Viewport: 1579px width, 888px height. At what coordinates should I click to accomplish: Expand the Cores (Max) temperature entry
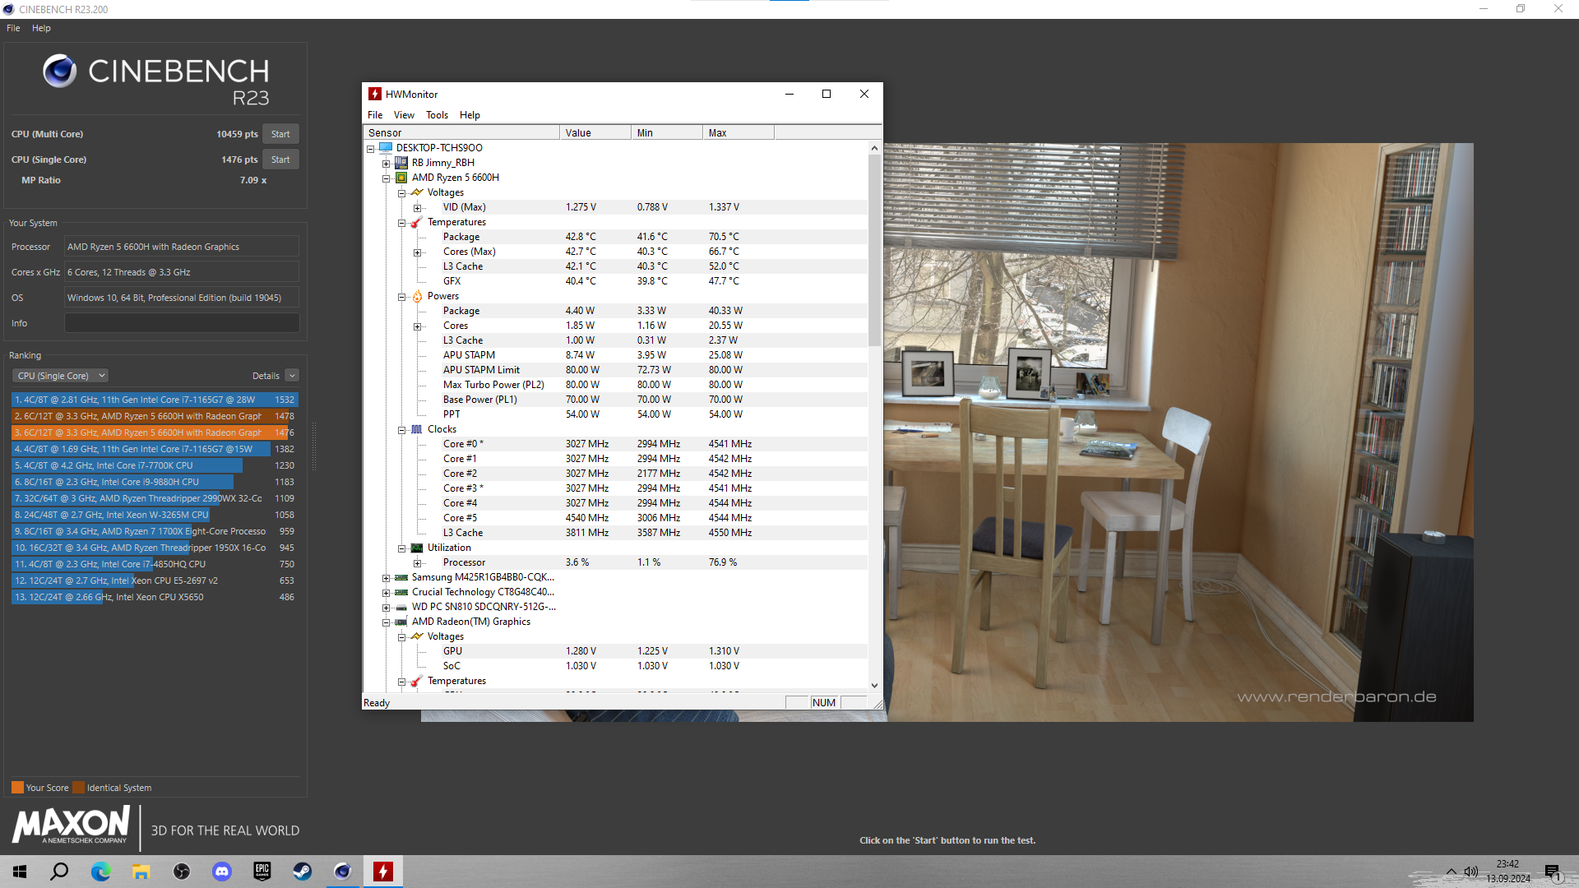[417, 252]
